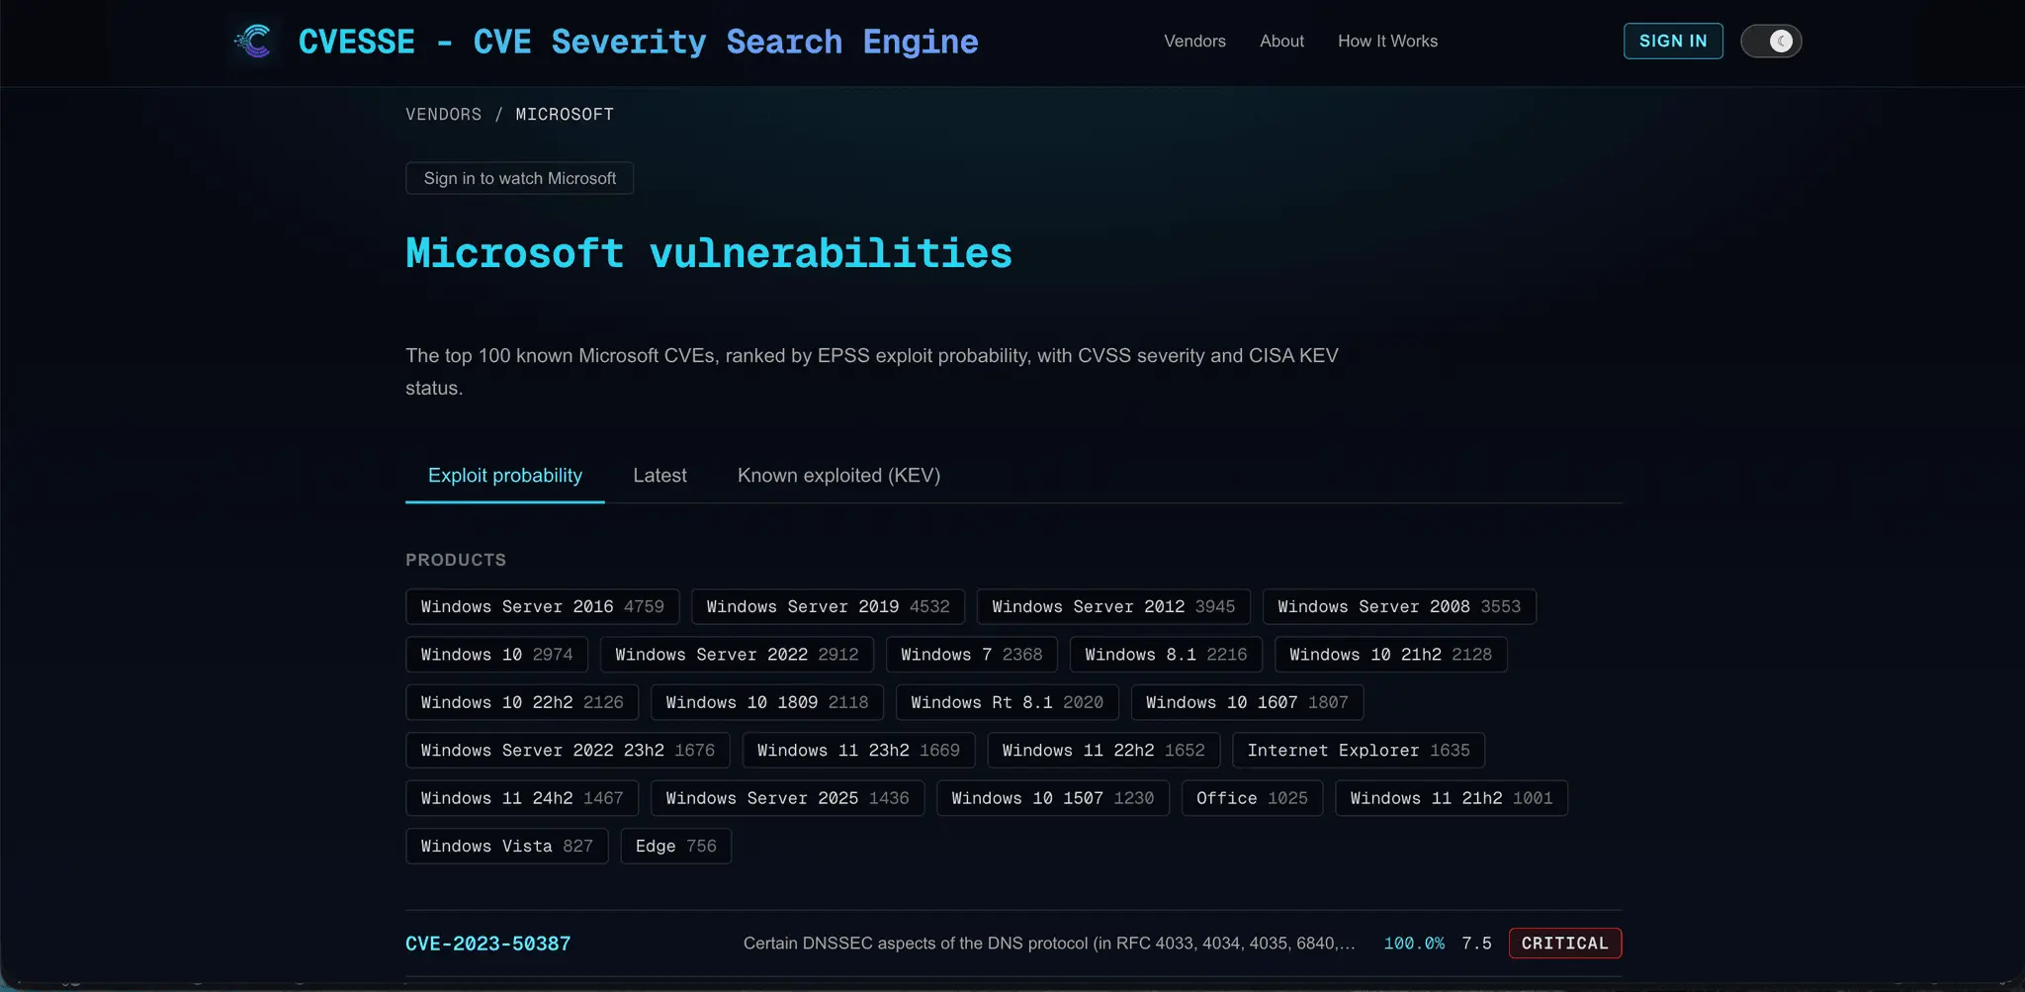The height and width of the screenshot is (992, 2025).
Task: Switch to the Latest tab
Action: (x=660, y=476)
